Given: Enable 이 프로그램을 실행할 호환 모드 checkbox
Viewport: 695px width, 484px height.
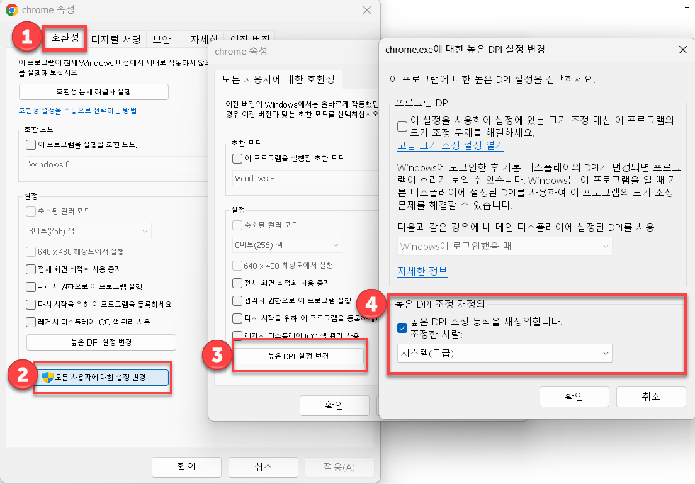Looking at the screenshot, I should click(x=30, y=145).
